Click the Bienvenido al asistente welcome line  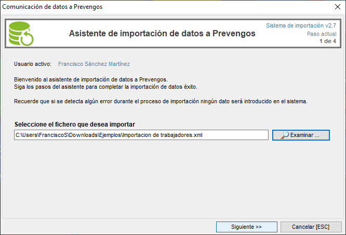pyautogui.click(x=91, y=79)
